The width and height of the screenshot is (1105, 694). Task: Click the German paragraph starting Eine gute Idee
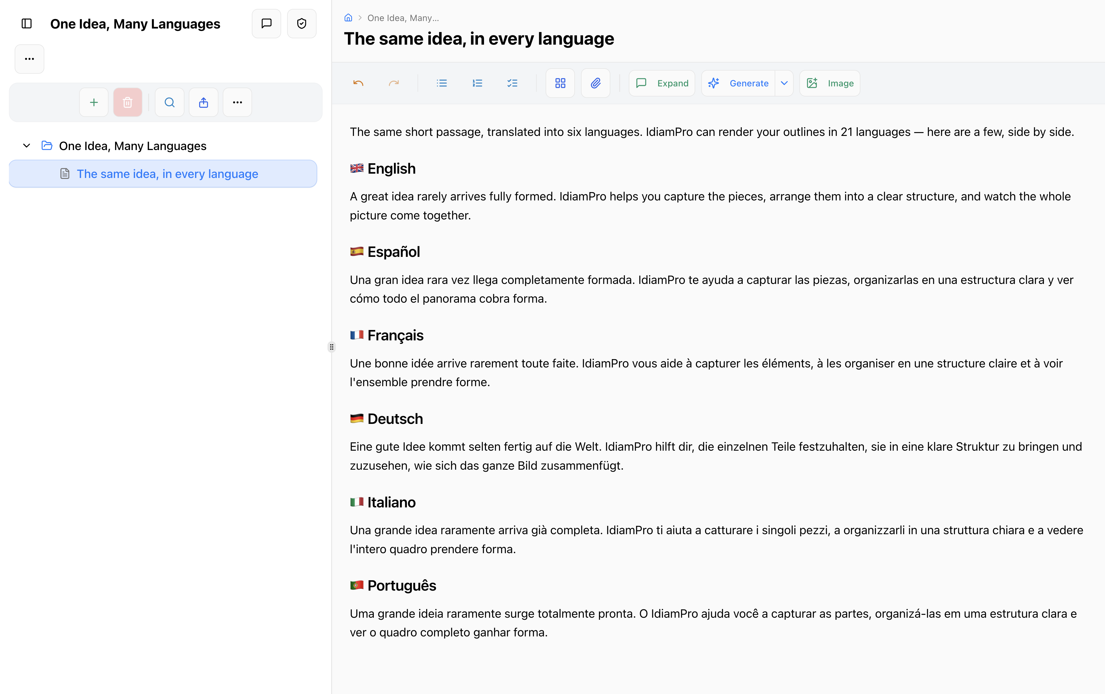716,456
